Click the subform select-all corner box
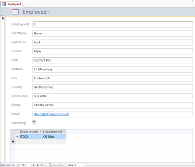The height and width of the screenshot is (167, 195). click(13, 132)
